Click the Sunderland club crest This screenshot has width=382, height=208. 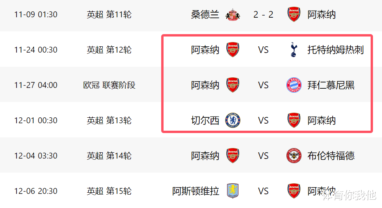click(233, 15)
